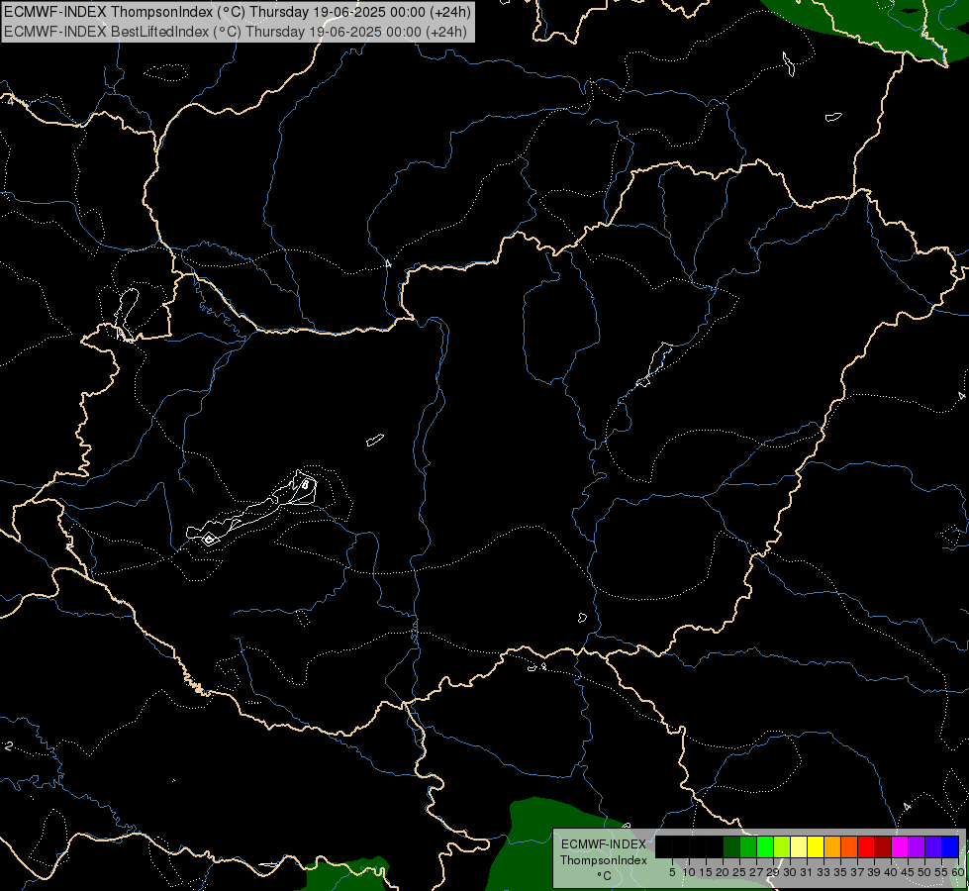Image resolution: width=969 pixels, height=891 pixels.
Task: Click the legend value 60
Action: 958,872
